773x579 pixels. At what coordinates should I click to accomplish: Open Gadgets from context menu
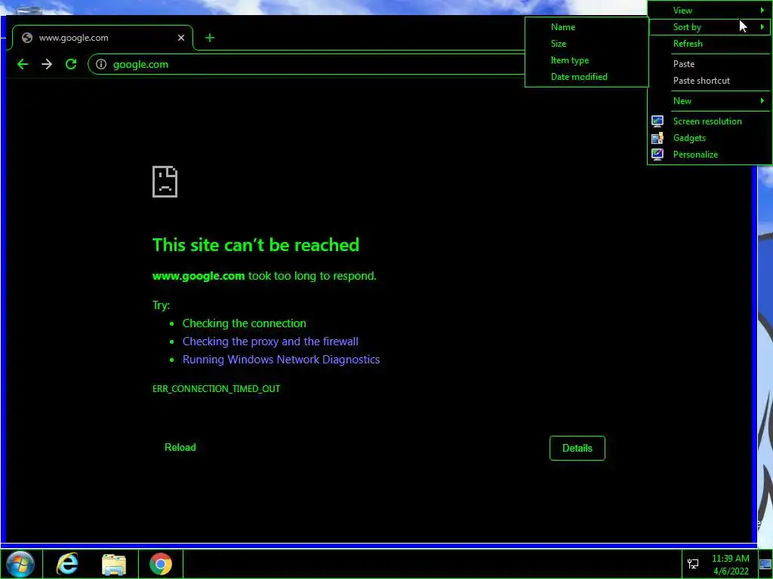pyautogui.click(x=710, y=138)
